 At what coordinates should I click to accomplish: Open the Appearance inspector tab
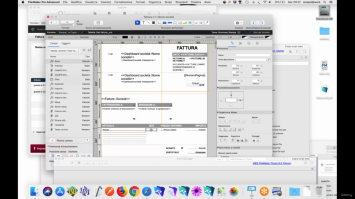[x=249, y=43]
